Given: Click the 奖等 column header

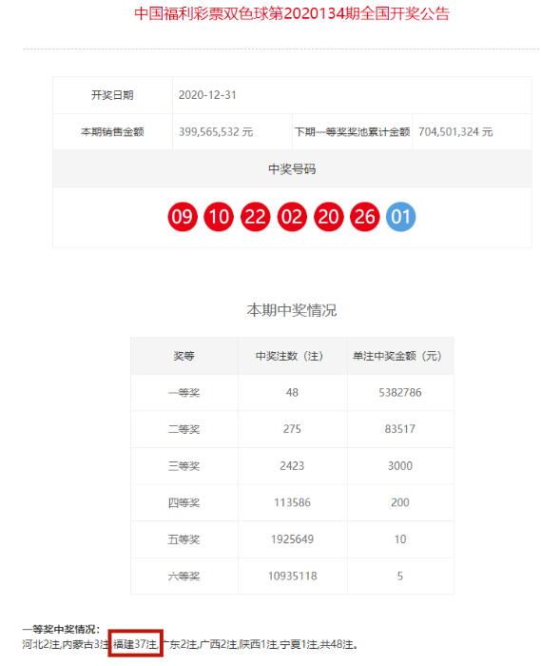Looking at the screenshot, I should tap(184, 356).
